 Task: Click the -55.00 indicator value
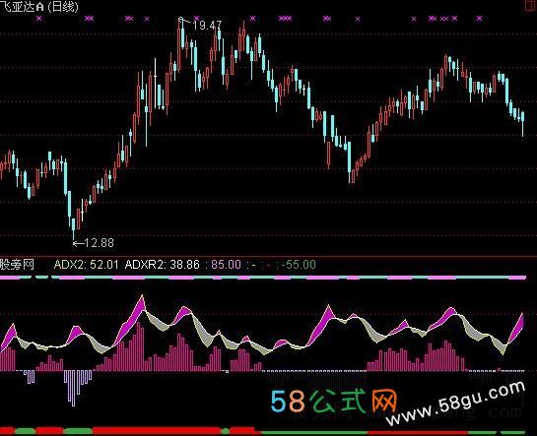click(x=299, y=265)
